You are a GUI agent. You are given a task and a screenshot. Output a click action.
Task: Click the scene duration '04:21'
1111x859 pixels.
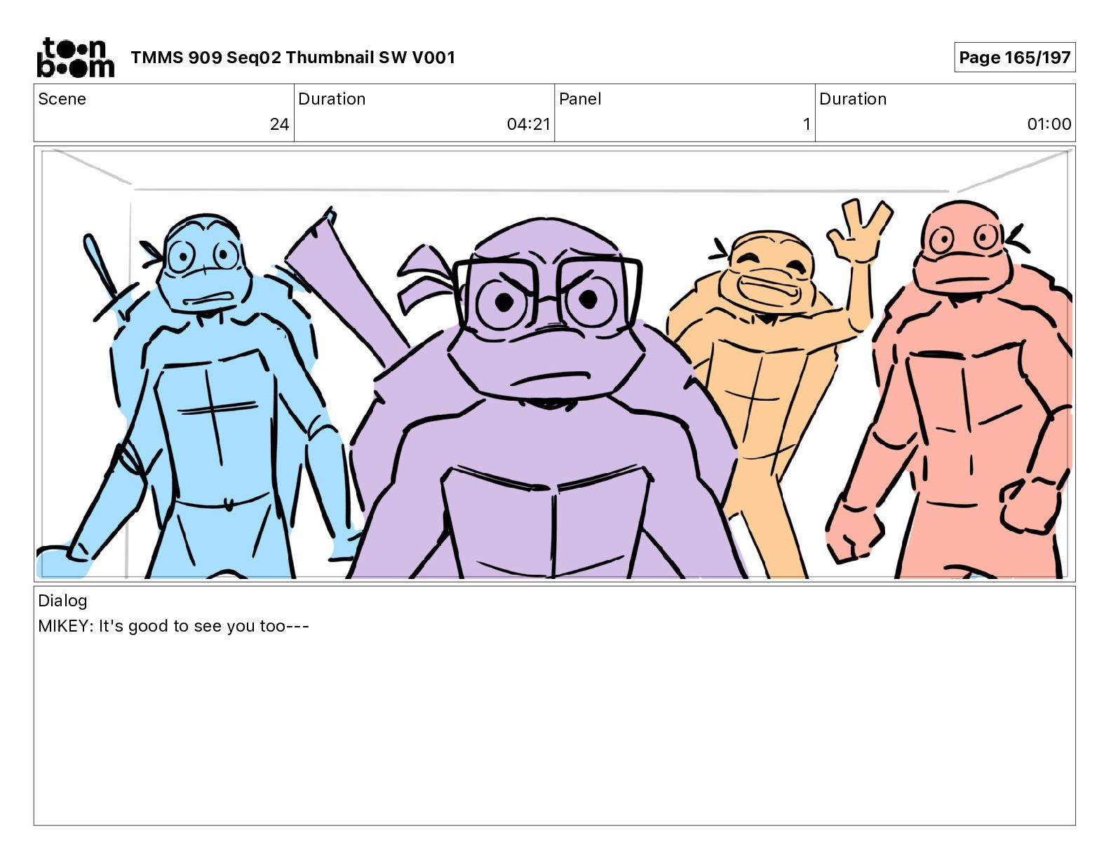528,124
